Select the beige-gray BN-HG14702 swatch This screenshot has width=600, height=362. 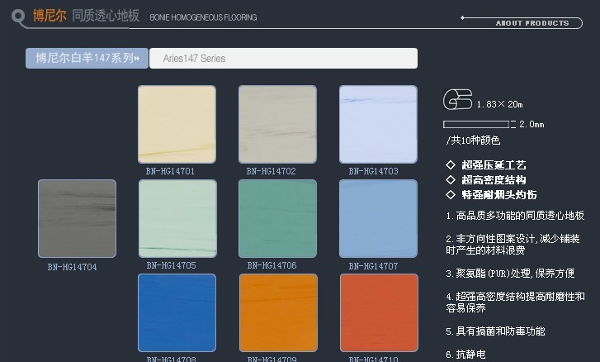(277, 125)
